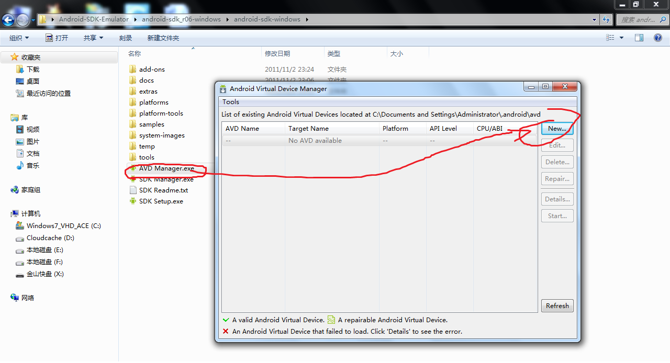
Task: Select the 'No AVD available' row
Action: click(379, 140)
